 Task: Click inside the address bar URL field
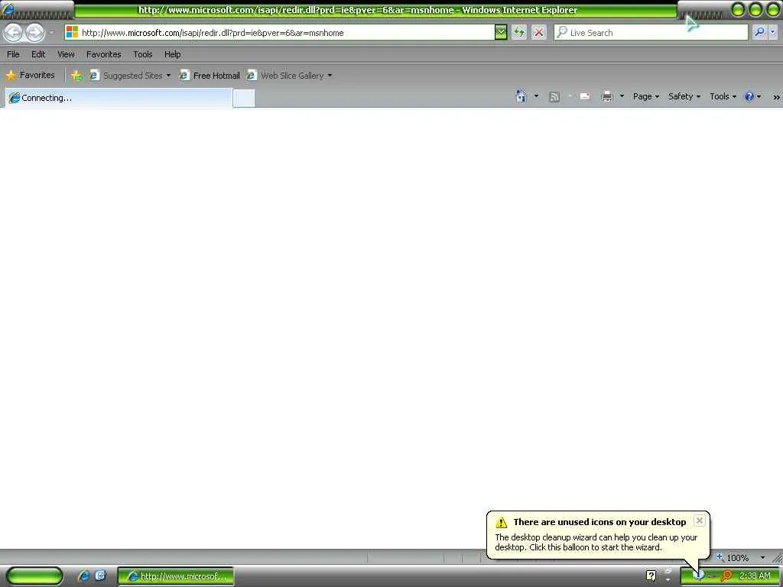coord(280,33)
